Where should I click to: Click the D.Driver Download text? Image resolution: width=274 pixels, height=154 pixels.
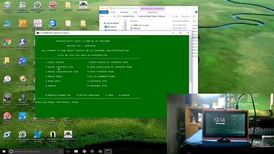88,95
